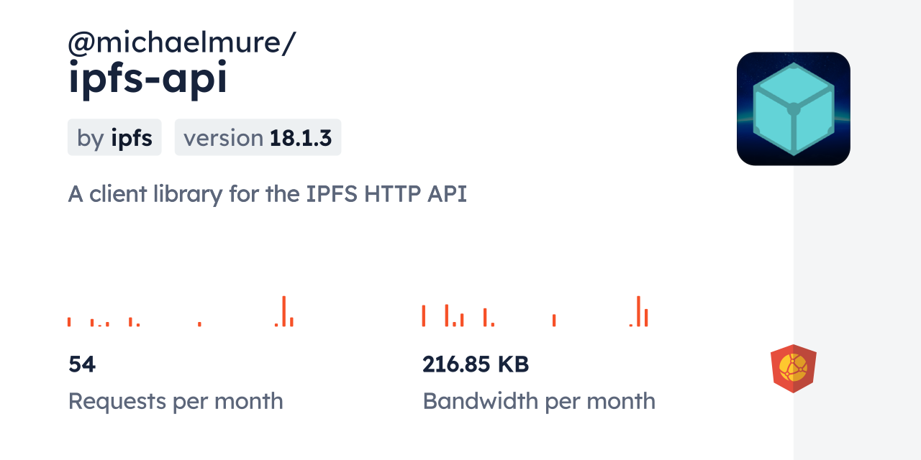Click the "216.85 KB" bandwidth value
Viewport: 921px width, 460px height.
pyautogui.click(x=476, y=364)
